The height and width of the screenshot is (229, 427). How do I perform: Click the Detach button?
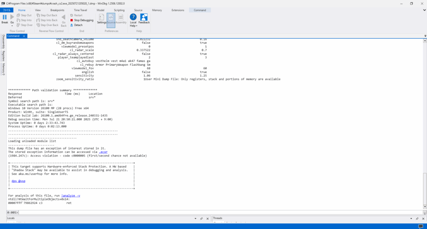(x=76, y=25)
